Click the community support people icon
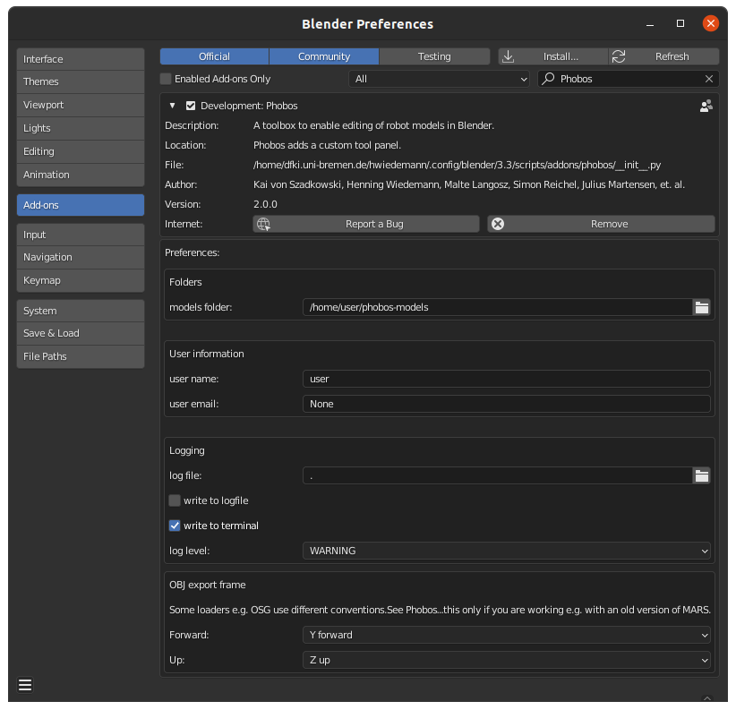The height and width of the screenshot is (710, 736). pos(706,106)
